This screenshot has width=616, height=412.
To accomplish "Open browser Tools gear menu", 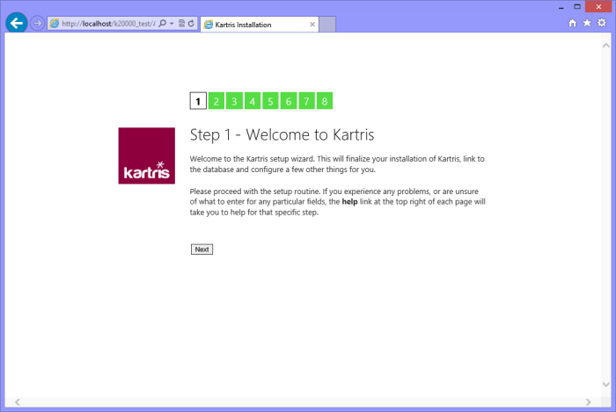I will coord(601,23).
